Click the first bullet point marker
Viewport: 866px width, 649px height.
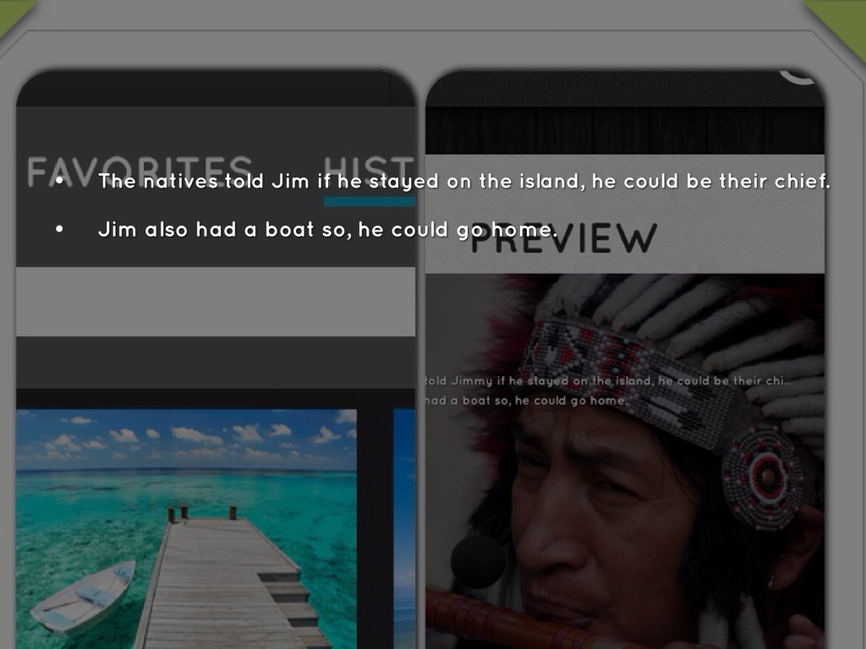[x=60, y=182]
